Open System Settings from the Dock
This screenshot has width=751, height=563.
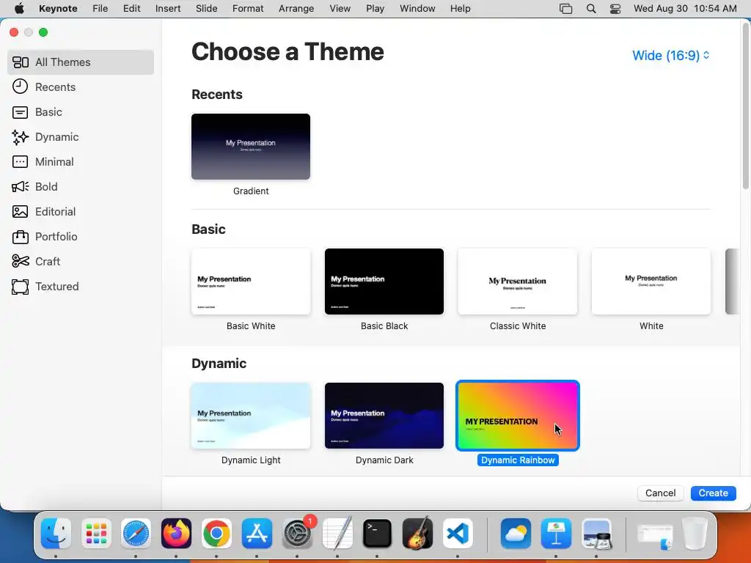(297, 534)
